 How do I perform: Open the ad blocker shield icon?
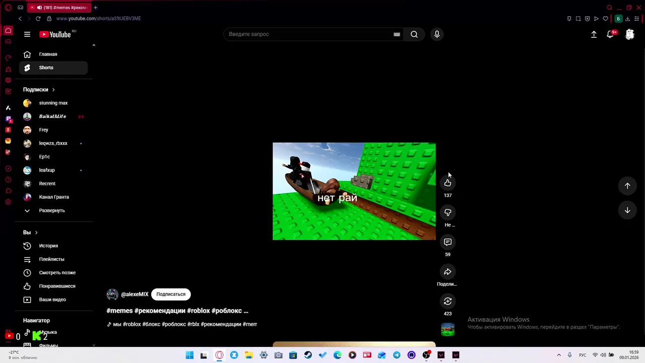587,19
